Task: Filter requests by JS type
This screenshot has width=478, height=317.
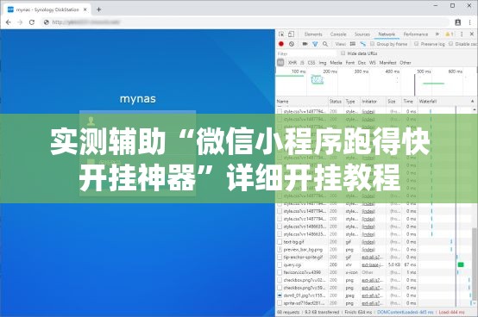Action: (x=302, y=62)
